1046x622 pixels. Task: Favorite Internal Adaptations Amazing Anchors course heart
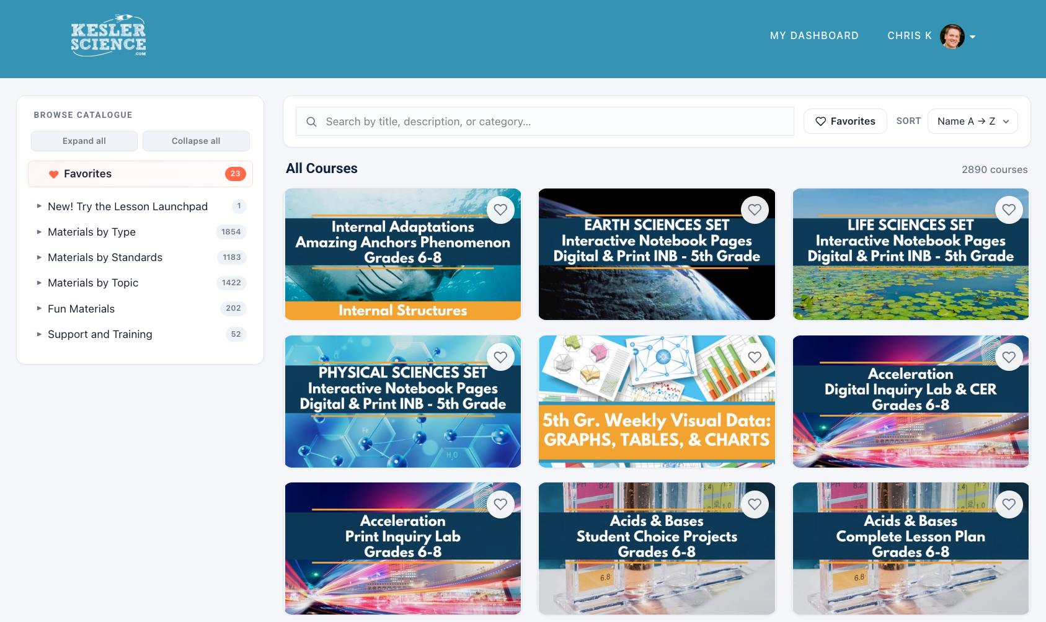click(x=500, y=210)
